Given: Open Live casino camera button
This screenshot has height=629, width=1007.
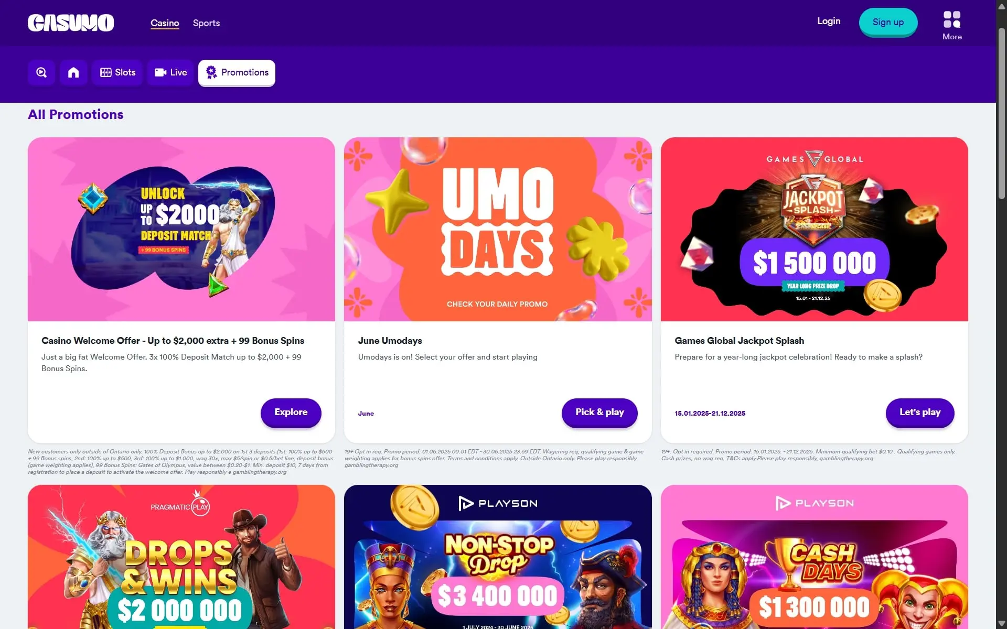Looking at the screenshot, I should pos(170,72).
